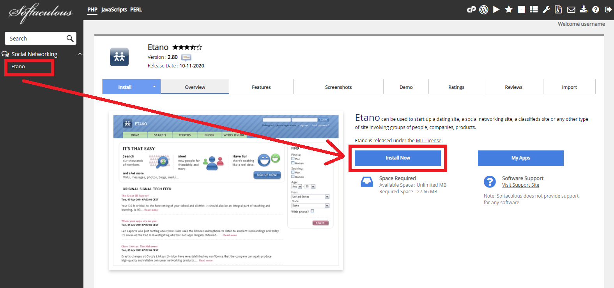The width and height of the screenshot is (614, 288).
Task: Click the envelope email settings icon
Action: click(571, 10)
